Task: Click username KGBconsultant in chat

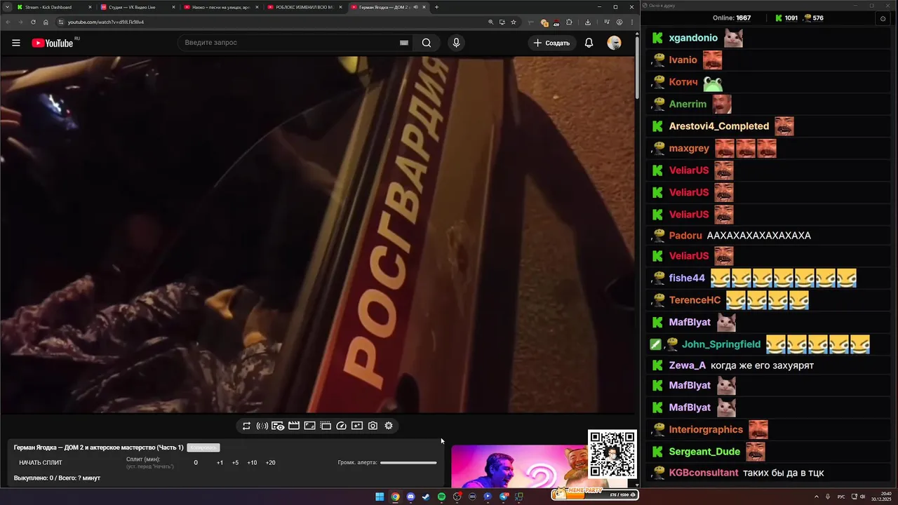Action: point(704,473)
